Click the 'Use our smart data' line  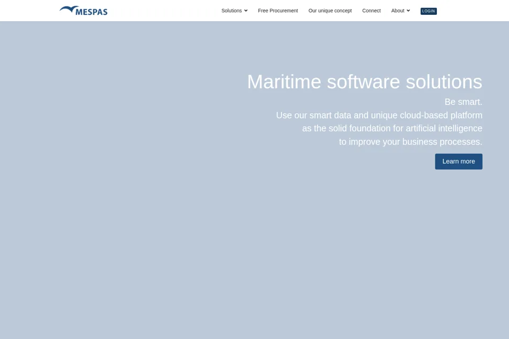379,115
